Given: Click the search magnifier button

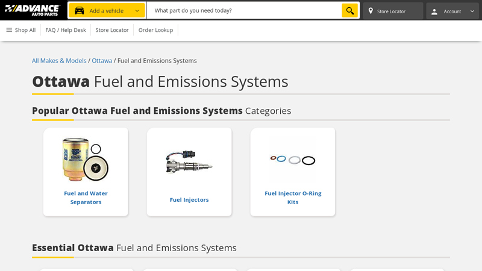Looking at the screenshot, I should point(350,11).
